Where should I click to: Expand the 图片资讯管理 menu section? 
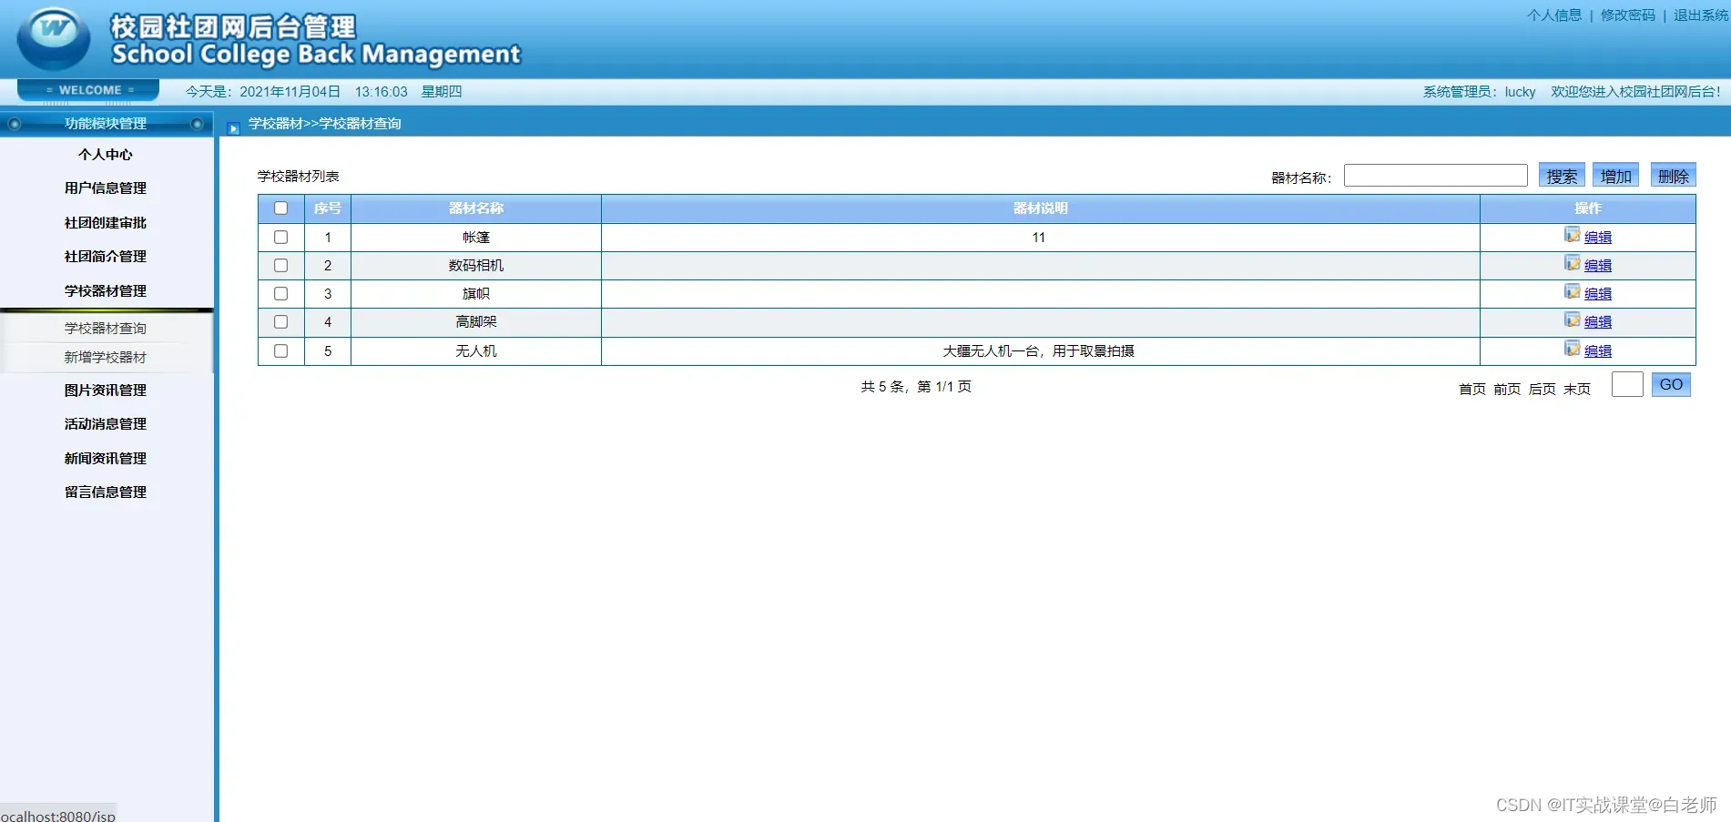tap(106, 391)
